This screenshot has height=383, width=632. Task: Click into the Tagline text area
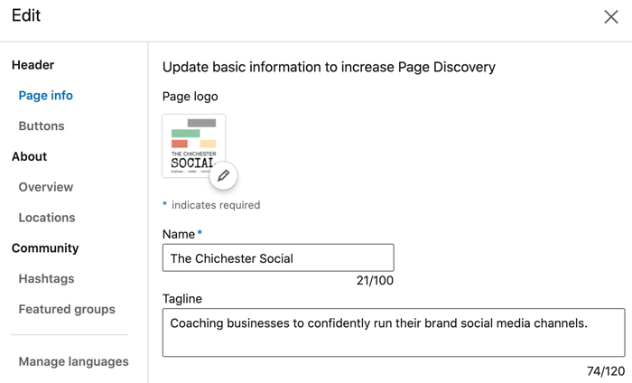pos(394,332)
